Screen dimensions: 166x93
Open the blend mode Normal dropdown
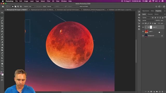pos(148,20)
